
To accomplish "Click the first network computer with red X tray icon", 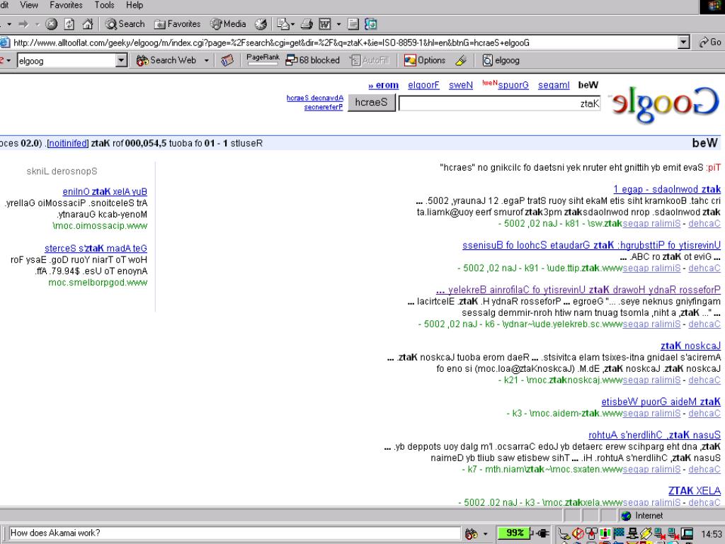I will point(658,534).
